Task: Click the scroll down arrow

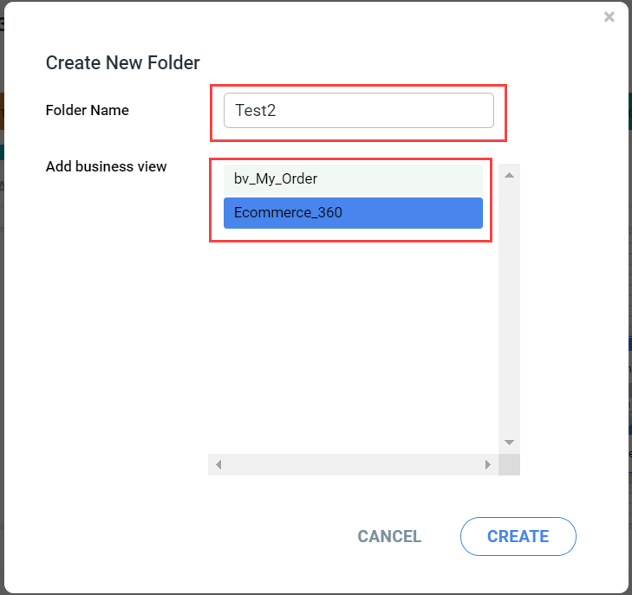Action: point(509,443)
